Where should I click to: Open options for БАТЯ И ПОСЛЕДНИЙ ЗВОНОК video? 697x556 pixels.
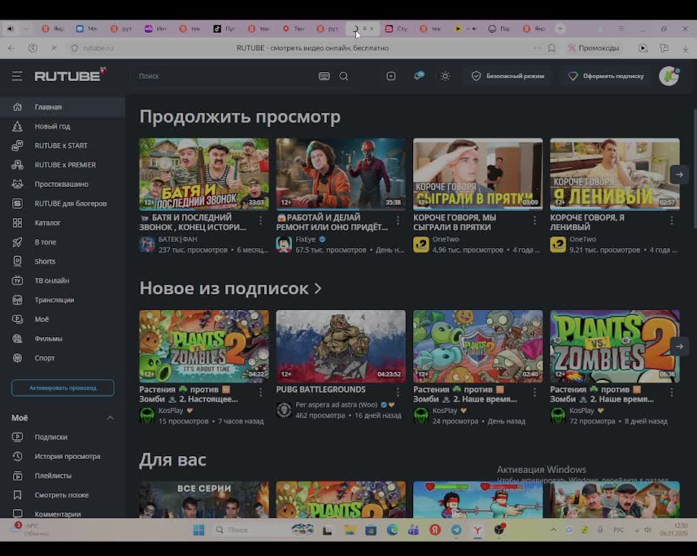pyautogui.click(x=261, y=220)
